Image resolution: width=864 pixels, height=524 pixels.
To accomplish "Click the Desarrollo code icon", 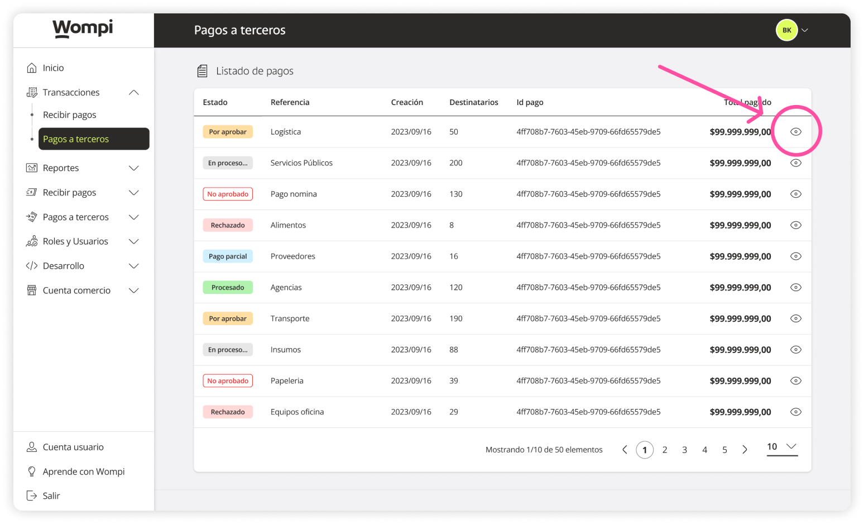I will pyautogui.click(x=32, y=265).
